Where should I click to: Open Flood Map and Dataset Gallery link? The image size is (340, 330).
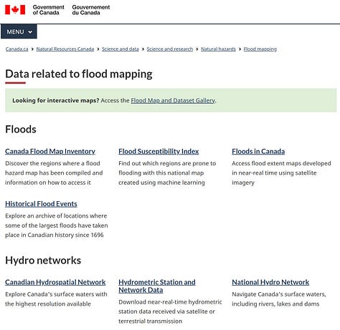click(x=173, y=100)
